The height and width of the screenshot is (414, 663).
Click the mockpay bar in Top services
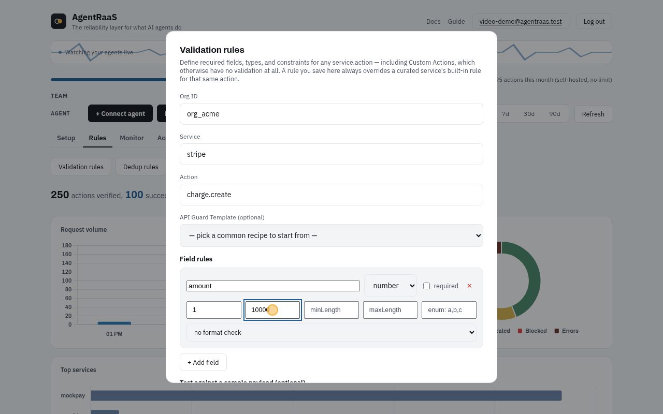[x=326, y=396]
